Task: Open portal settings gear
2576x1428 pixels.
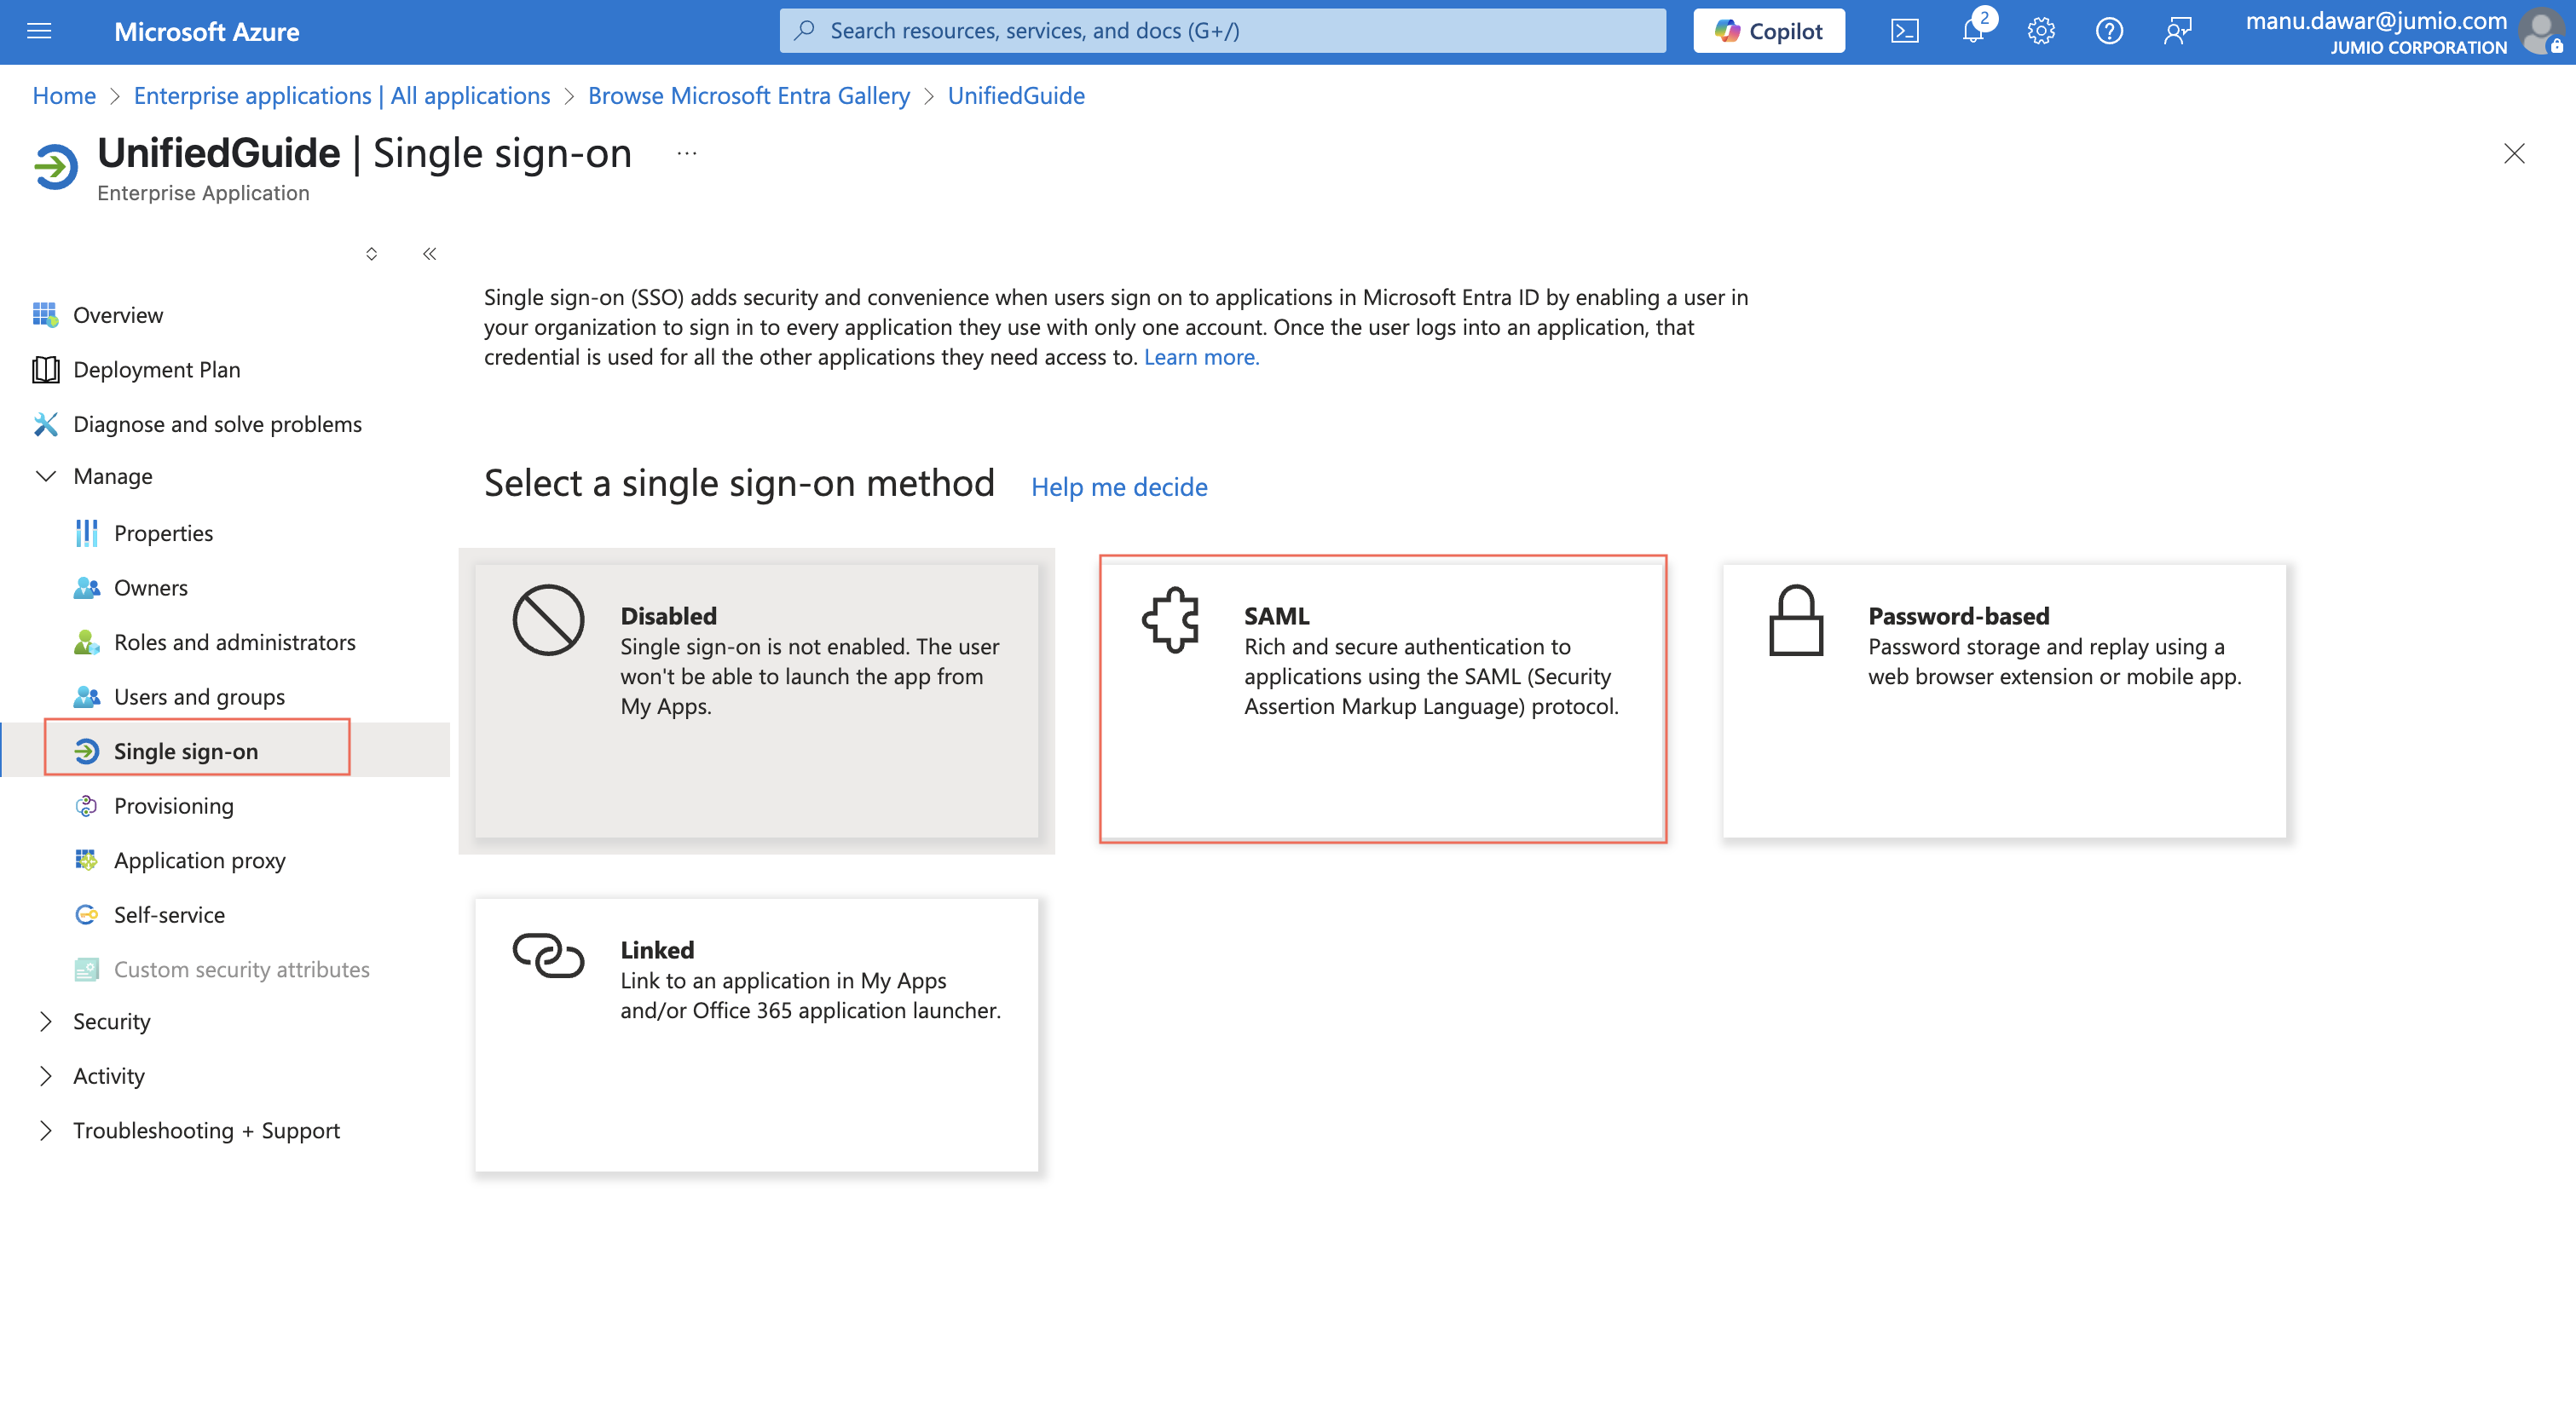Action: point(2040,31)
